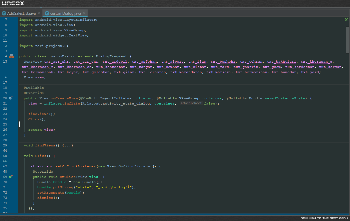Click bundle.putString on line 71
This screenshot has height=221, width=350.
[55, 187]
